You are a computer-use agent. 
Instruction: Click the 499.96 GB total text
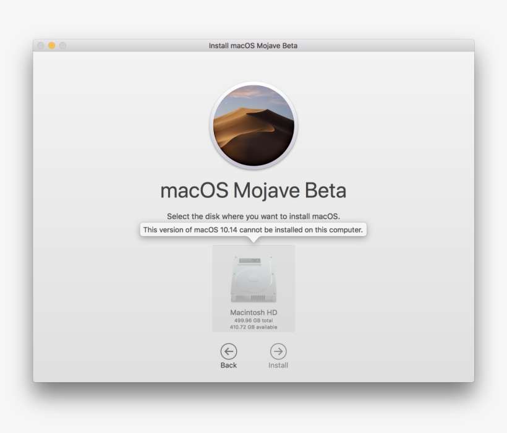pos(254,319)
